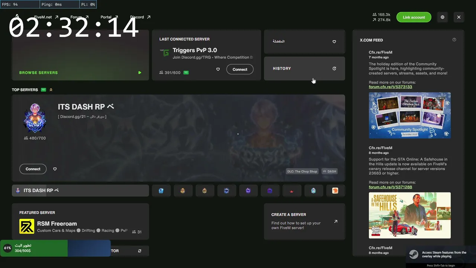Favorite the ITS DASH RP server

pyautogui.click(x=55, y=169)
